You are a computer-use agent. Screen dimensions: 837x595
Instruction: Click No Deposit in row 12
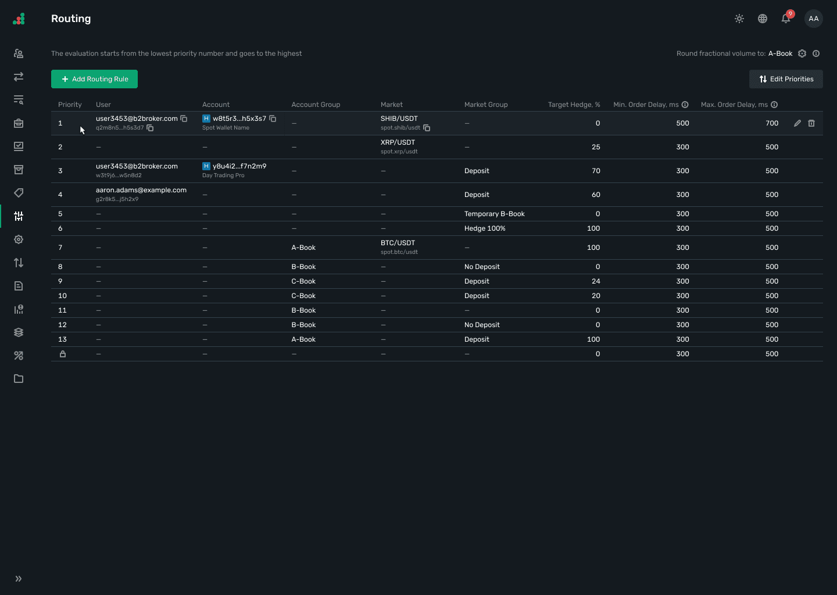tap(482, 325)
